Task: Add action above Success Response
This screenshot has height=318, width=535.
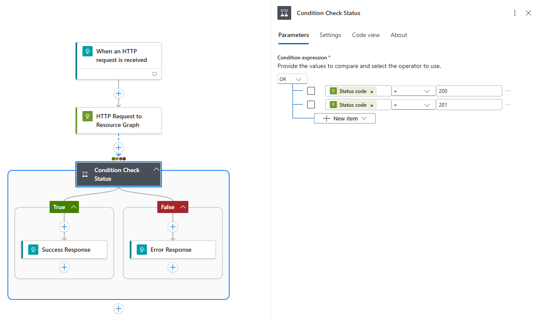Action: tap(64, 227)
